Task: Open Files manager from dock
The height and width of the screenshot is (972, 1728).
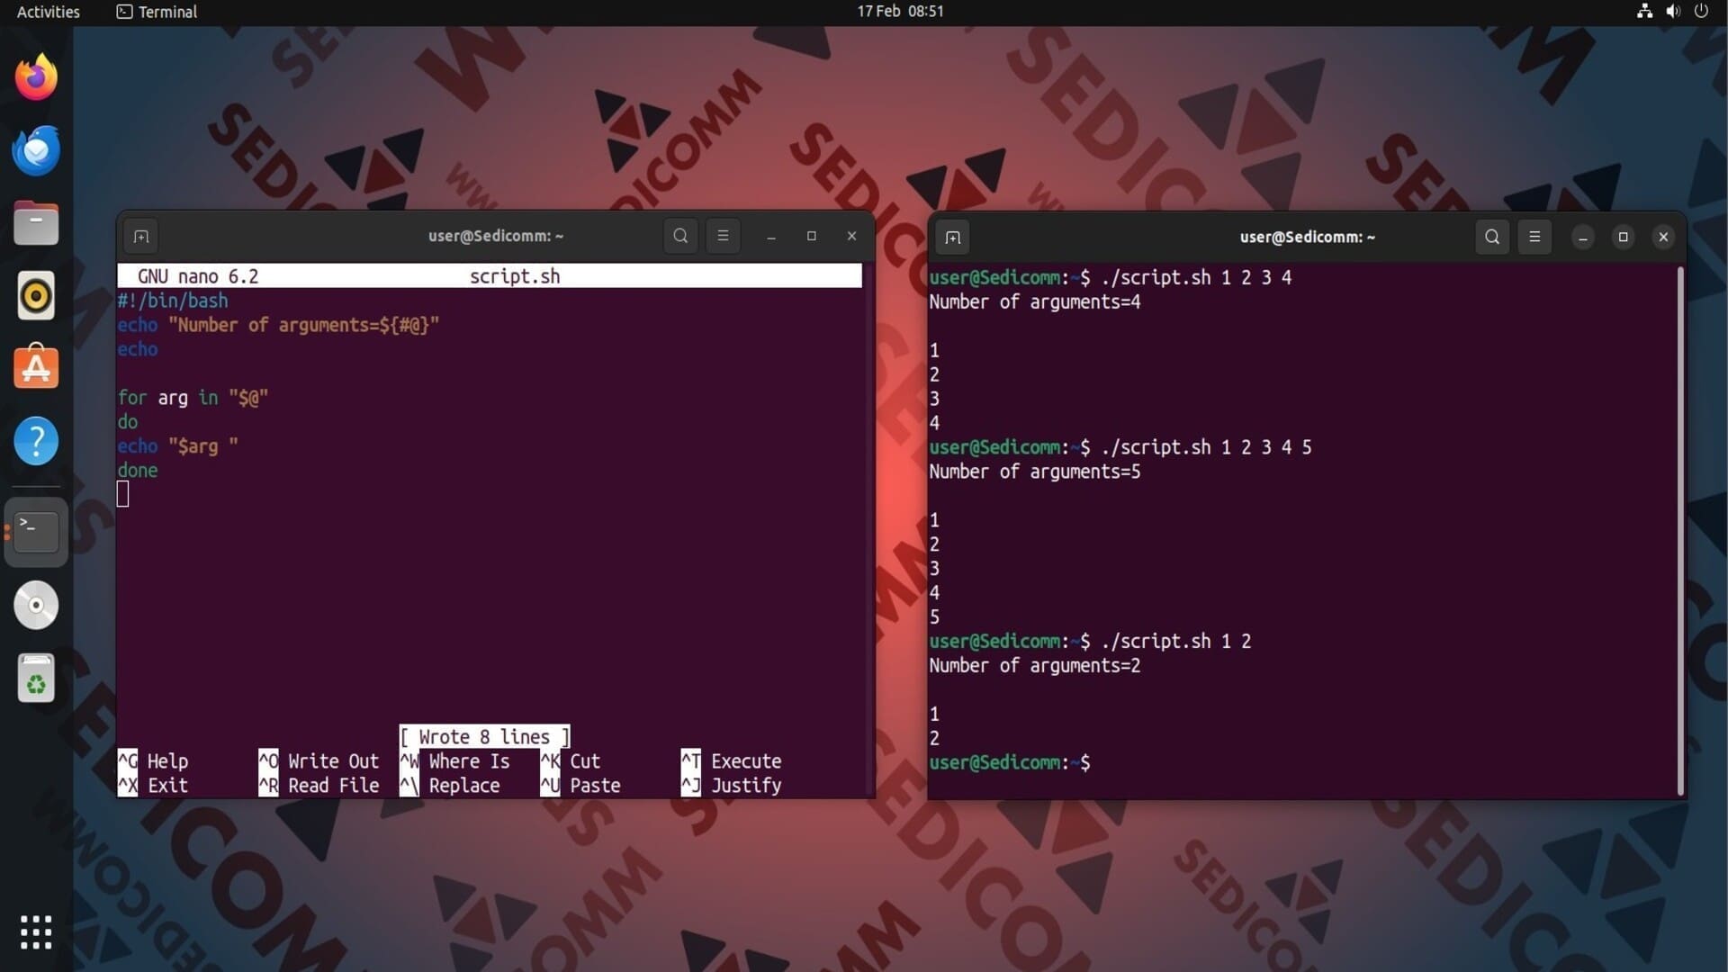Action: (36, 223)
